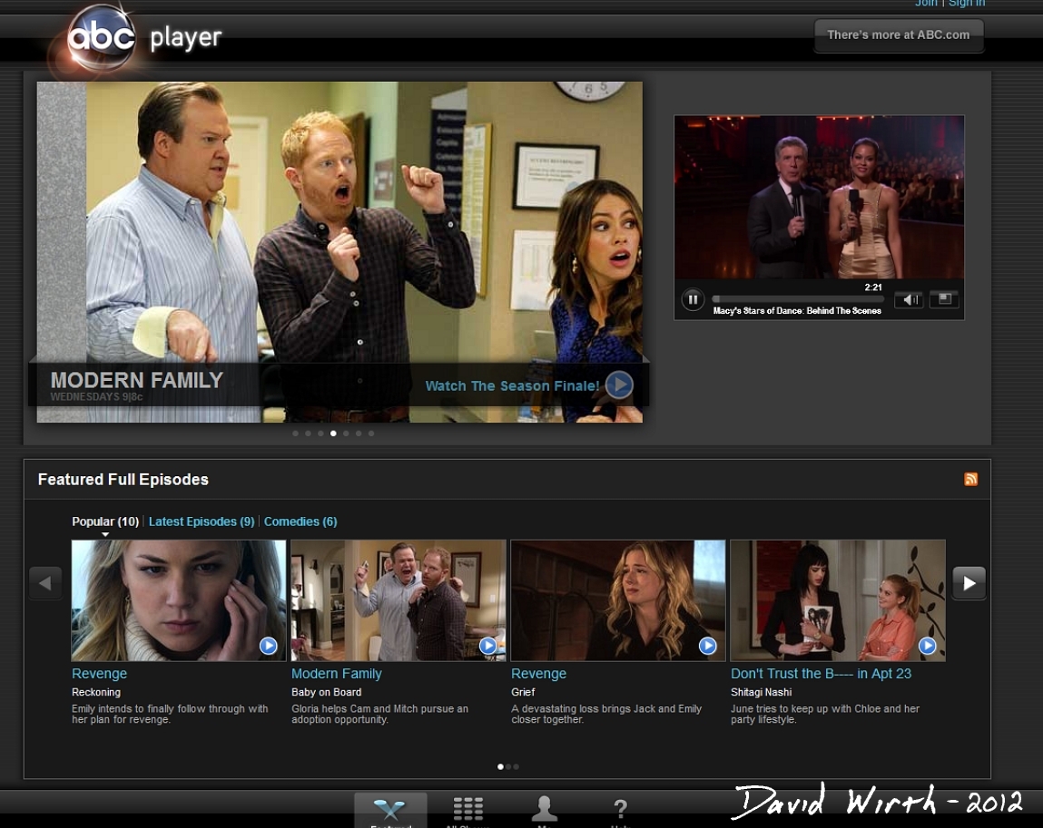Open the Don't Trust the B---- thumbnail

coord(838,600)
